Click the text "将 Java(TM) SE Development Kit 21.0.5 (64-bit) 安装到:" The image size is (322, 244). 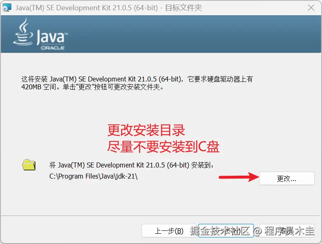coord(132,165)
